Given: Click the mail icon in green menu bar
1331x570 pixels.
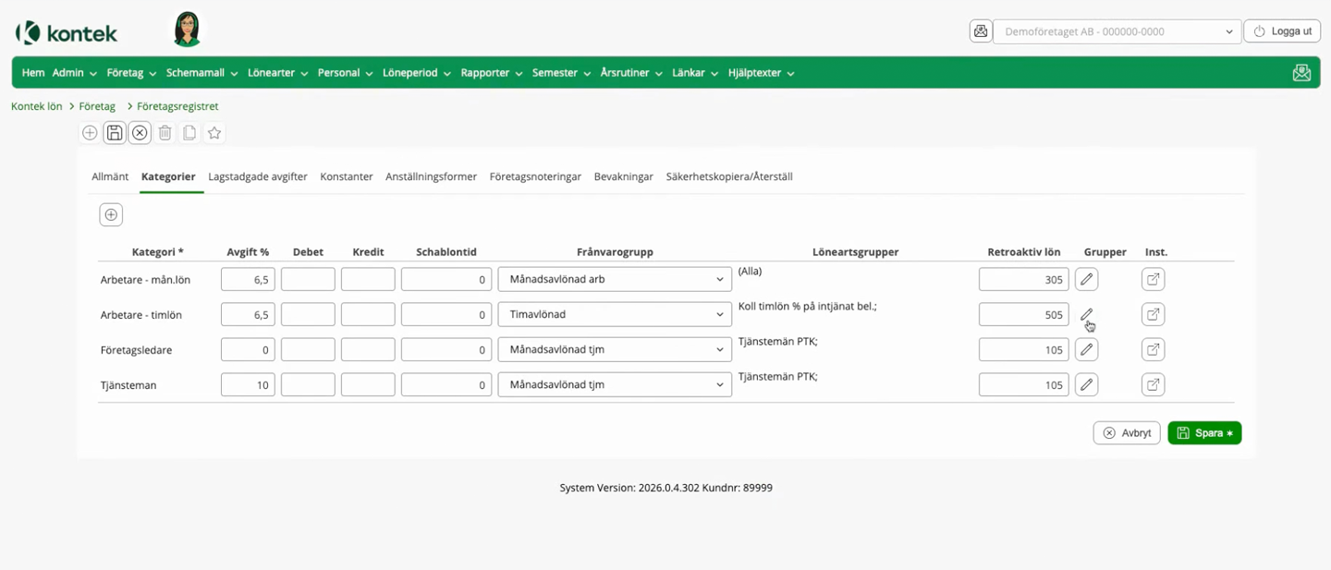Looking at the screenshot, I should coord(1301,73).
